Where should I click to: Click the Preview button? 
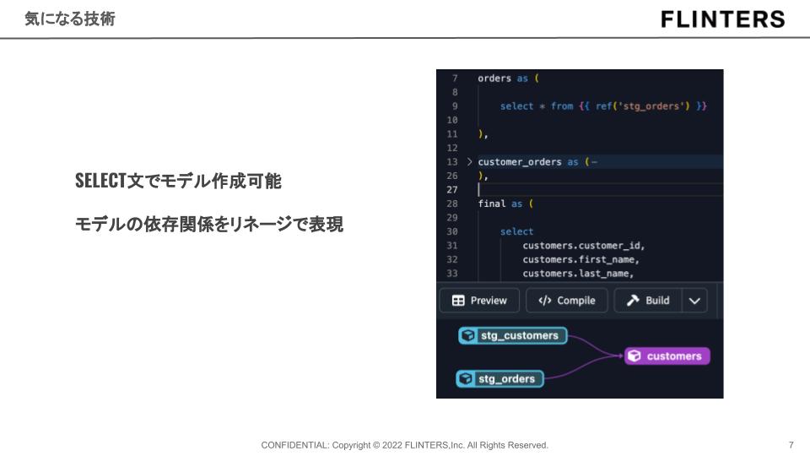click(479, 301)
